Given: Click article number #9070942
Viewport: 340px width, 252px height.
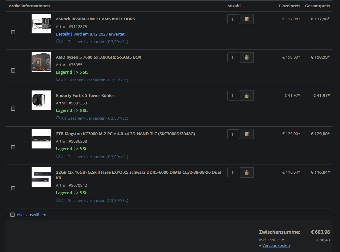Looking at the screenshot, I should pyautogui.click(x=78, y=186).
